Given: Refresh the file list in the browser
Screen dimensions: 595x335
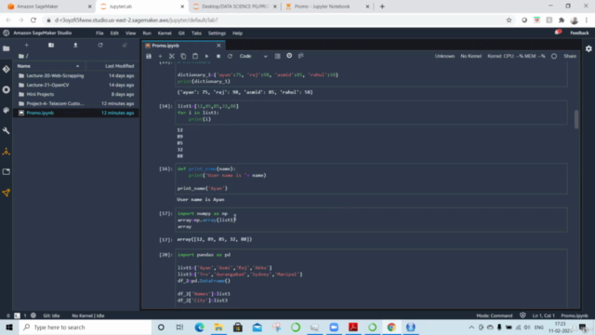Looking at the screenshot, I should [100, 46].
